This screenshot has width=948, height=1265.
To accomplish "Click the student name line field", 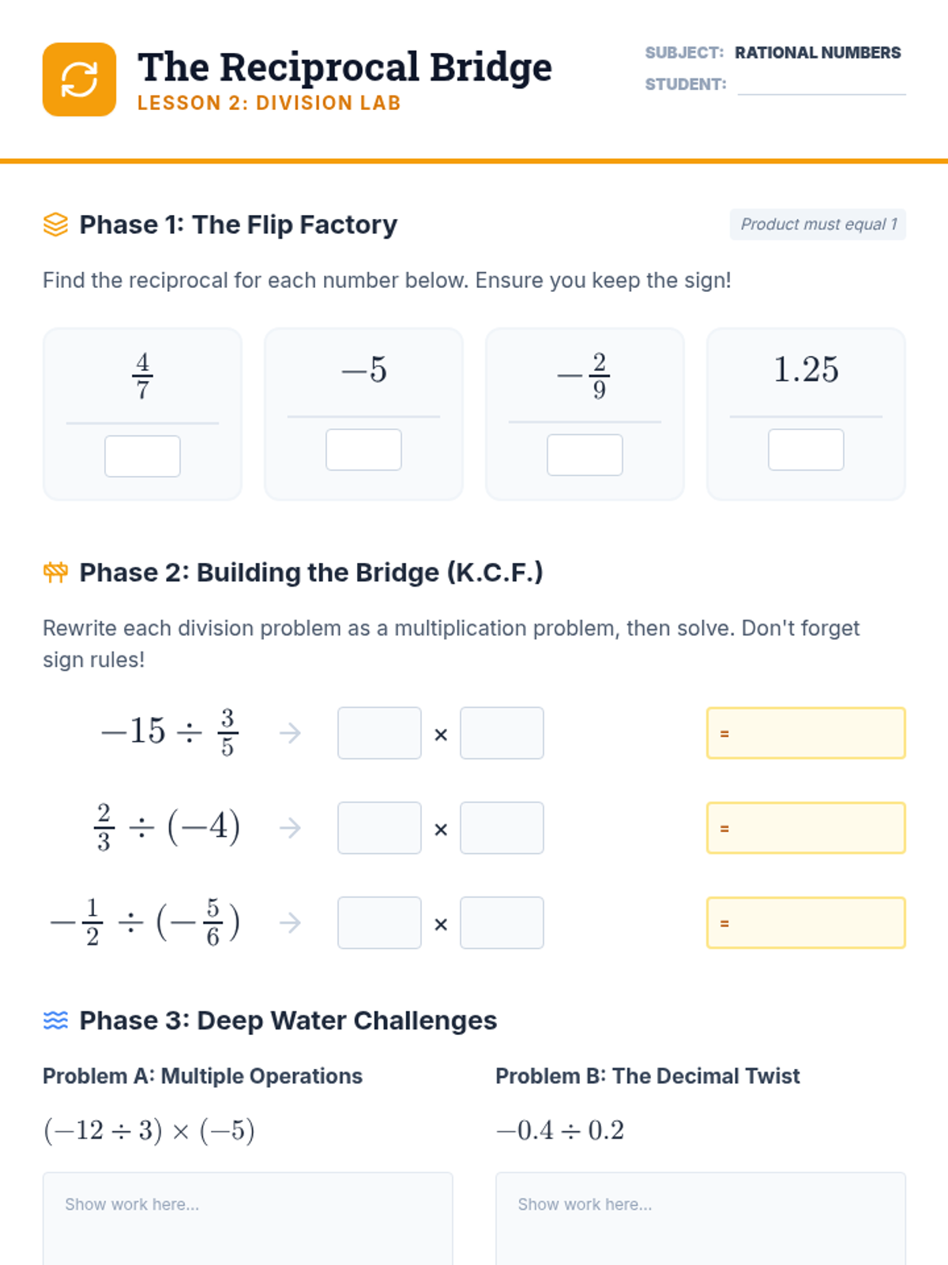I will click(x=822, y=85).
